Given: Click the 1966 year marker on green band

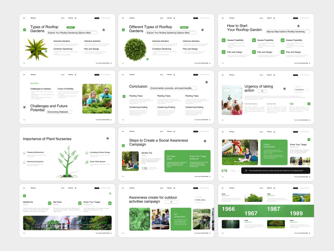Looking at the screenshot, I should pyautogui.click(x=228, y=209).
